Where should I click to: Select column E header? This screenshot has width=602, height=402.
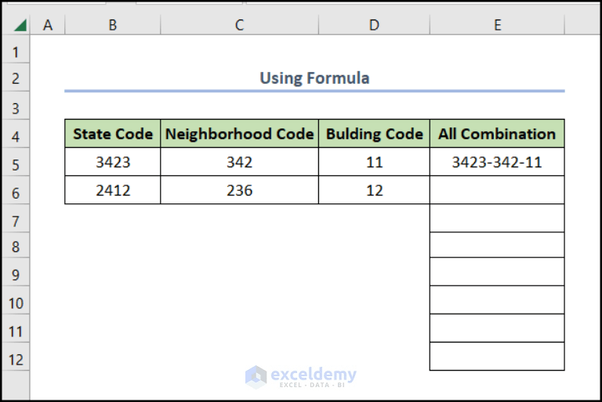[497, 25]
